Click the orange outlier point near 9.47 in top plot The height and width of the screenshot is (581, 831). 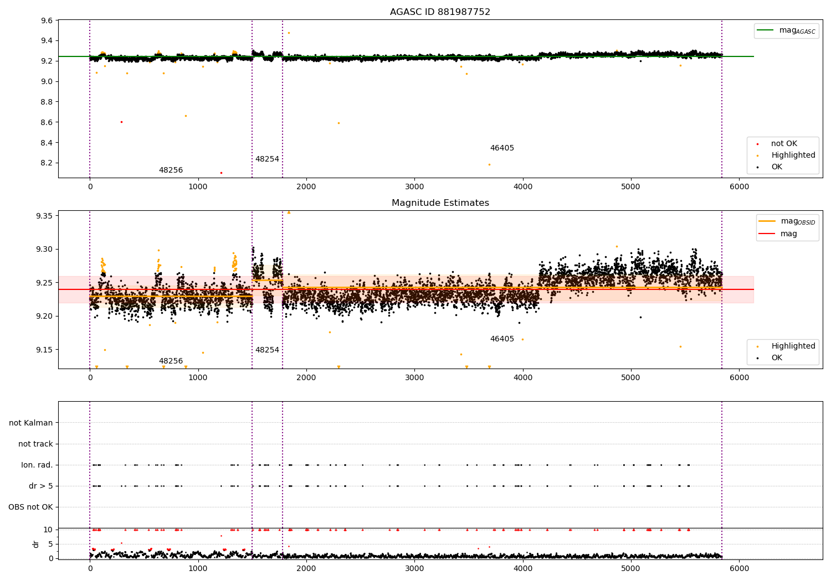[x=289, y=33]
